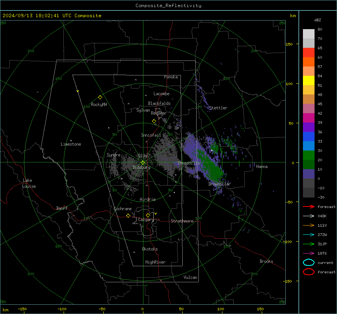This screenshot has width=337, height=314.
Task: Click the Calgary city label
Action: pyautogui.click(x=146, y=220)
